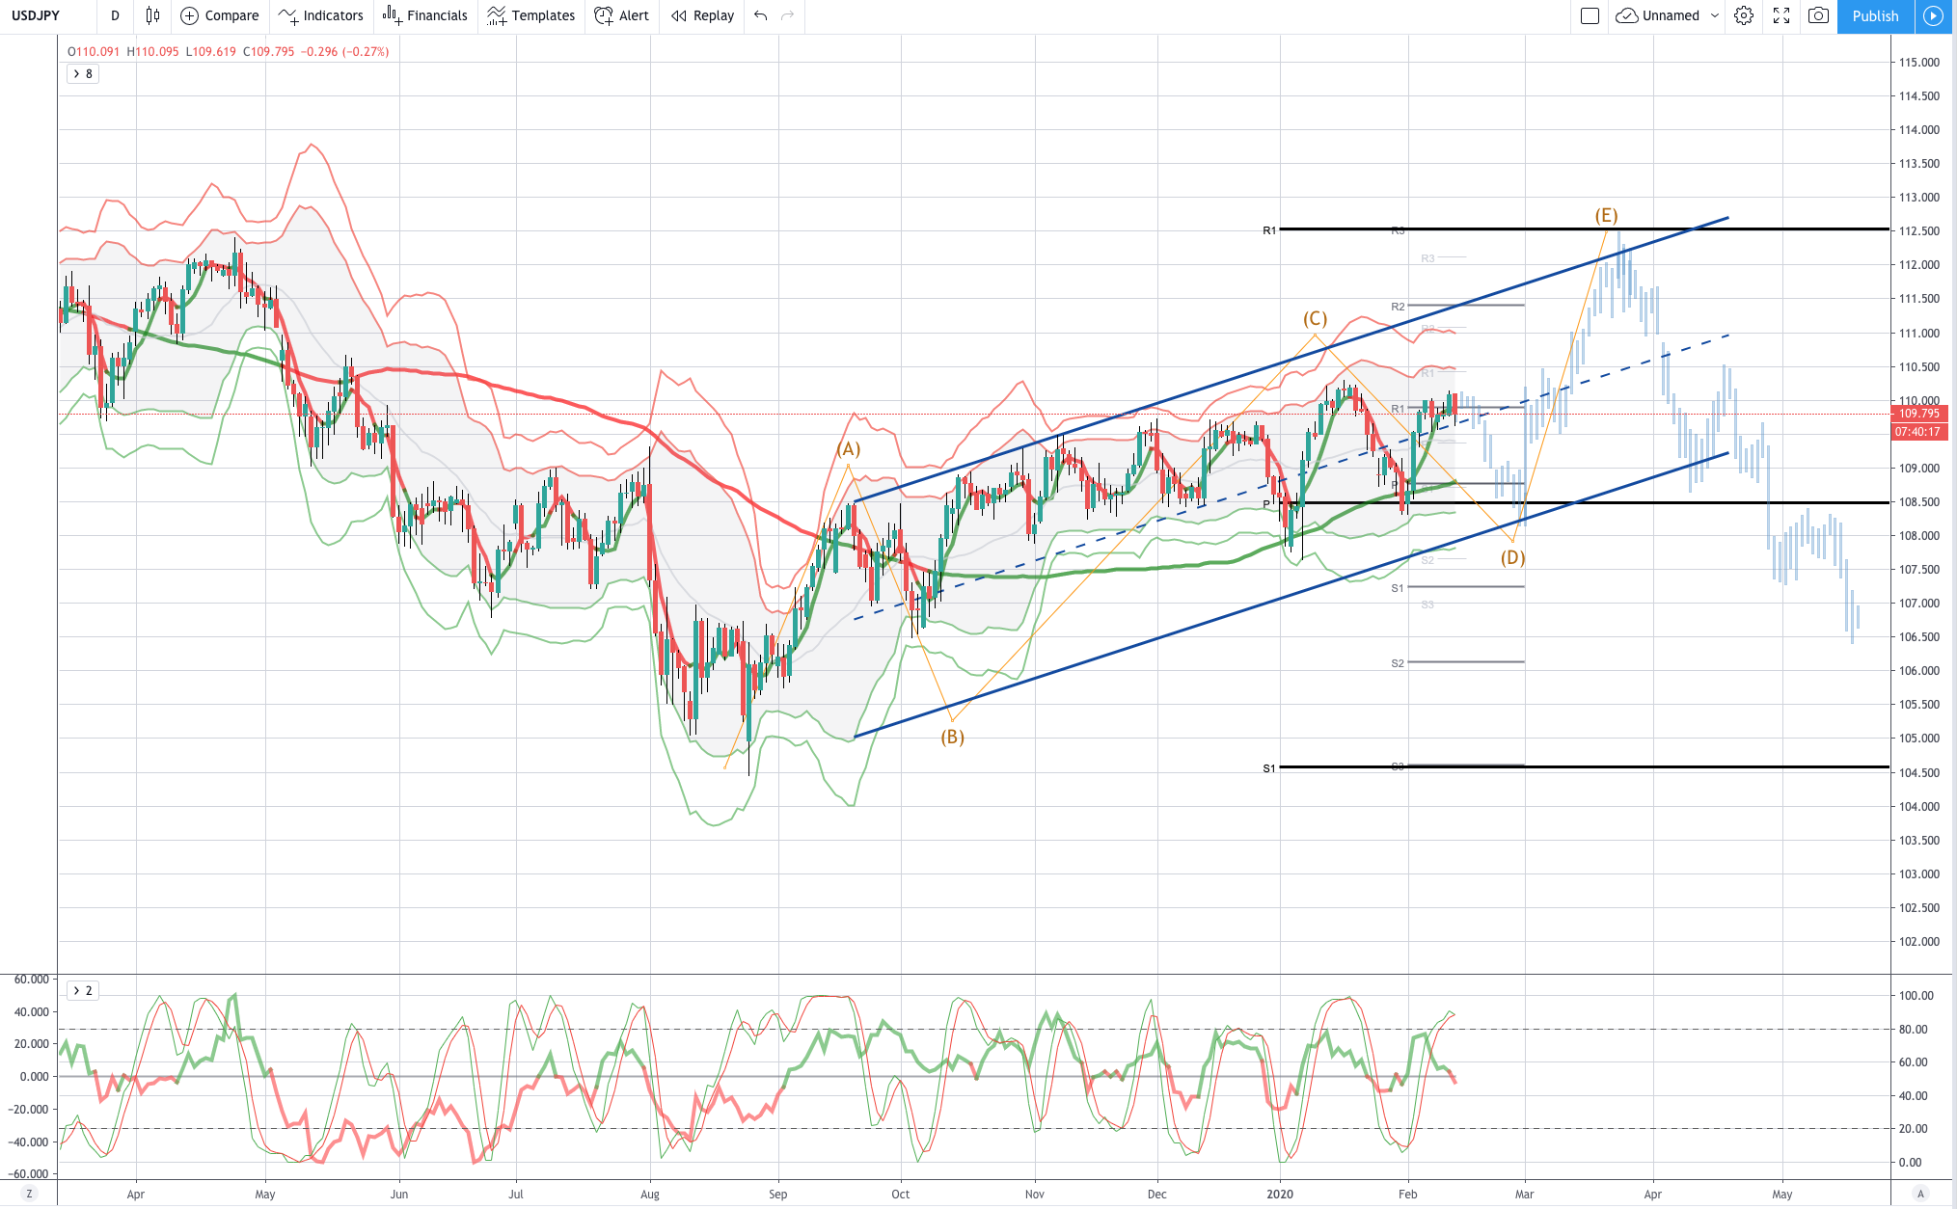Enter fullscreen mode
The width and height of the screenshot is (1957, 1209).
click(1781, 15)
